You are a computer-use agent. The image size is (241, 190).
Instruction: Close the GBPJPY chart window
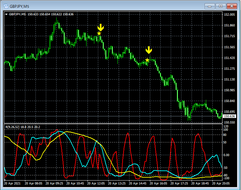click(x=232, y=6)
